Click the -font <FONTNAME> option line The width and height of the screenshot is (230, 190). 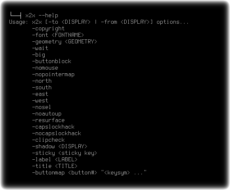click(58, 35)
